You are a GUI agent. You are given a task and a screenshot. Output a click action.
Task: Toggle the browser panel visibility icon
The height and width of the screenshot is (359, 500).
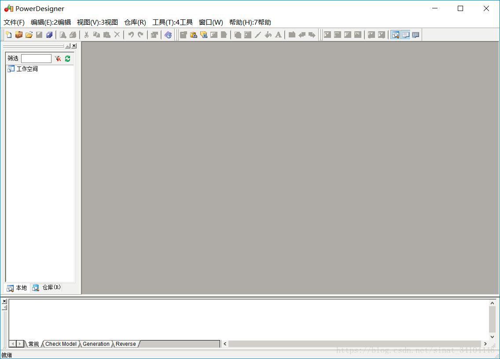[395, 34]
